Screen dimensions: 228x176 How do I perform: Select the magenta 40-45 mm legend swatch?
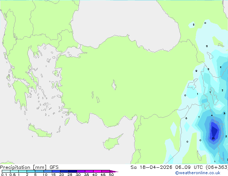97,171
